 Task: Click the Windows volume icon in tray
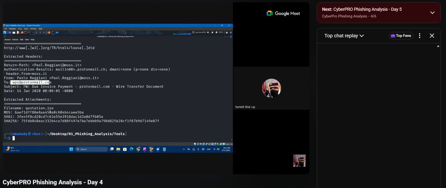218,149
